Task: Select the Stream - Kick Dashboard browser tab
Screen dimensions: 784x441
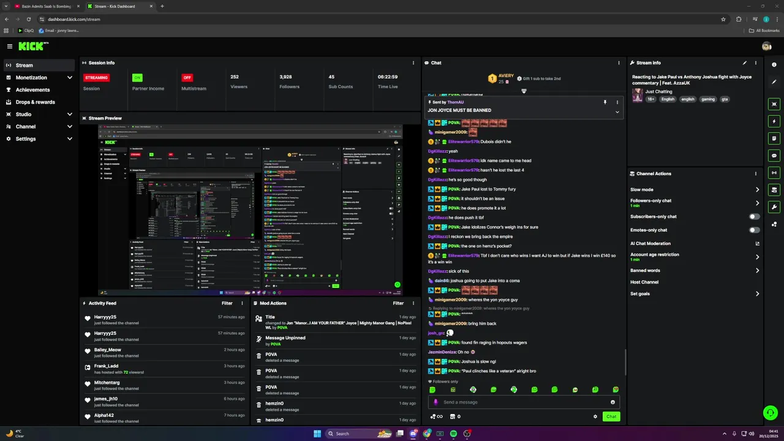Action: point(120,6)
